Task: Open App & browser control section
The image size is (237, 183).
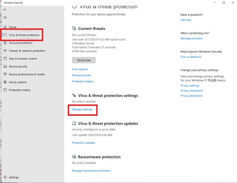Action: [23, 59]
